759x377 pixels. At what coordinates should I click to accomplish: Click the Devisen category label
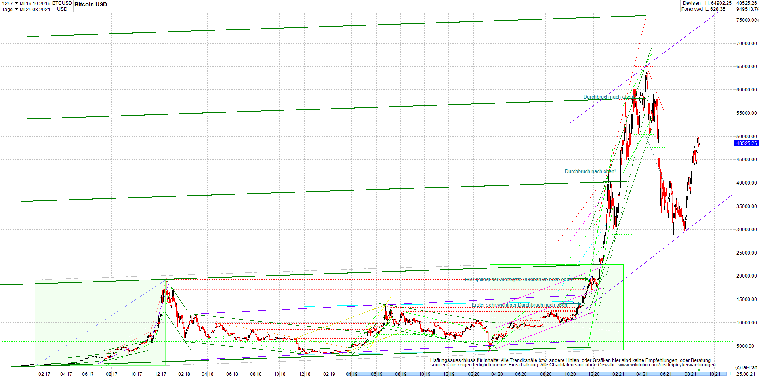[692, 3]
